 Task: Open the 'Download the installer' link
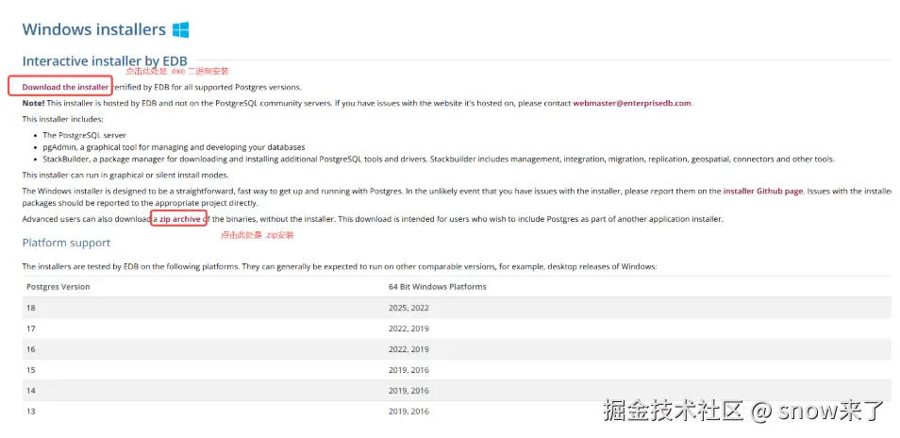click(x=65, y=87)
